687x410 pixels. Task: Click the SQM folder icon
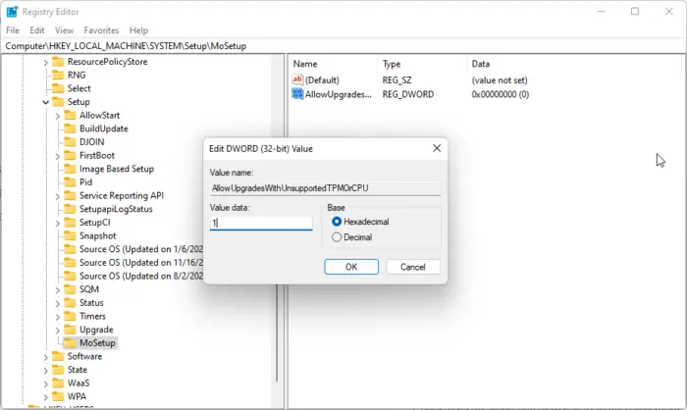70,289
